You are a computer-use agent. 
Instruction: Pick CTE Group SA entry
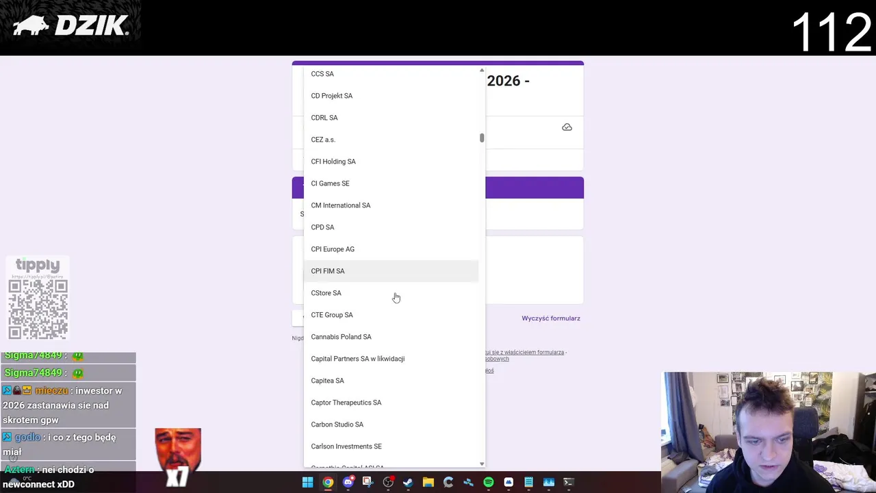(391, 315)
